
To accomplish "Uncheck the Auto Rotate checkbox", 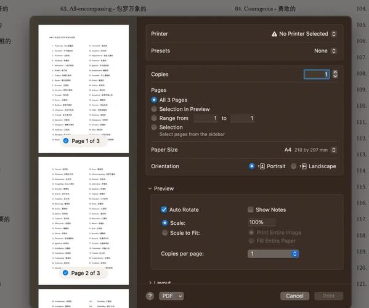I will click(164, 209).
